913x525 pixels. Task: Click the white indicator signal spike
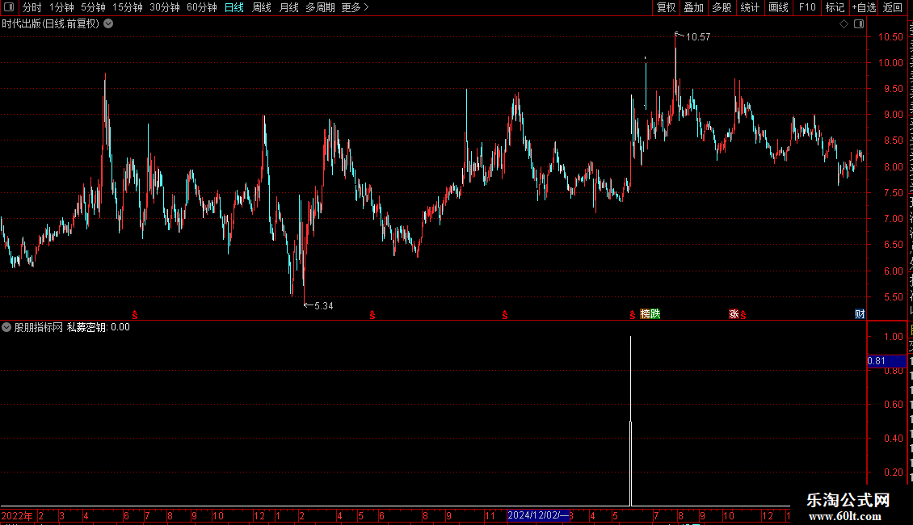point(630,420)
